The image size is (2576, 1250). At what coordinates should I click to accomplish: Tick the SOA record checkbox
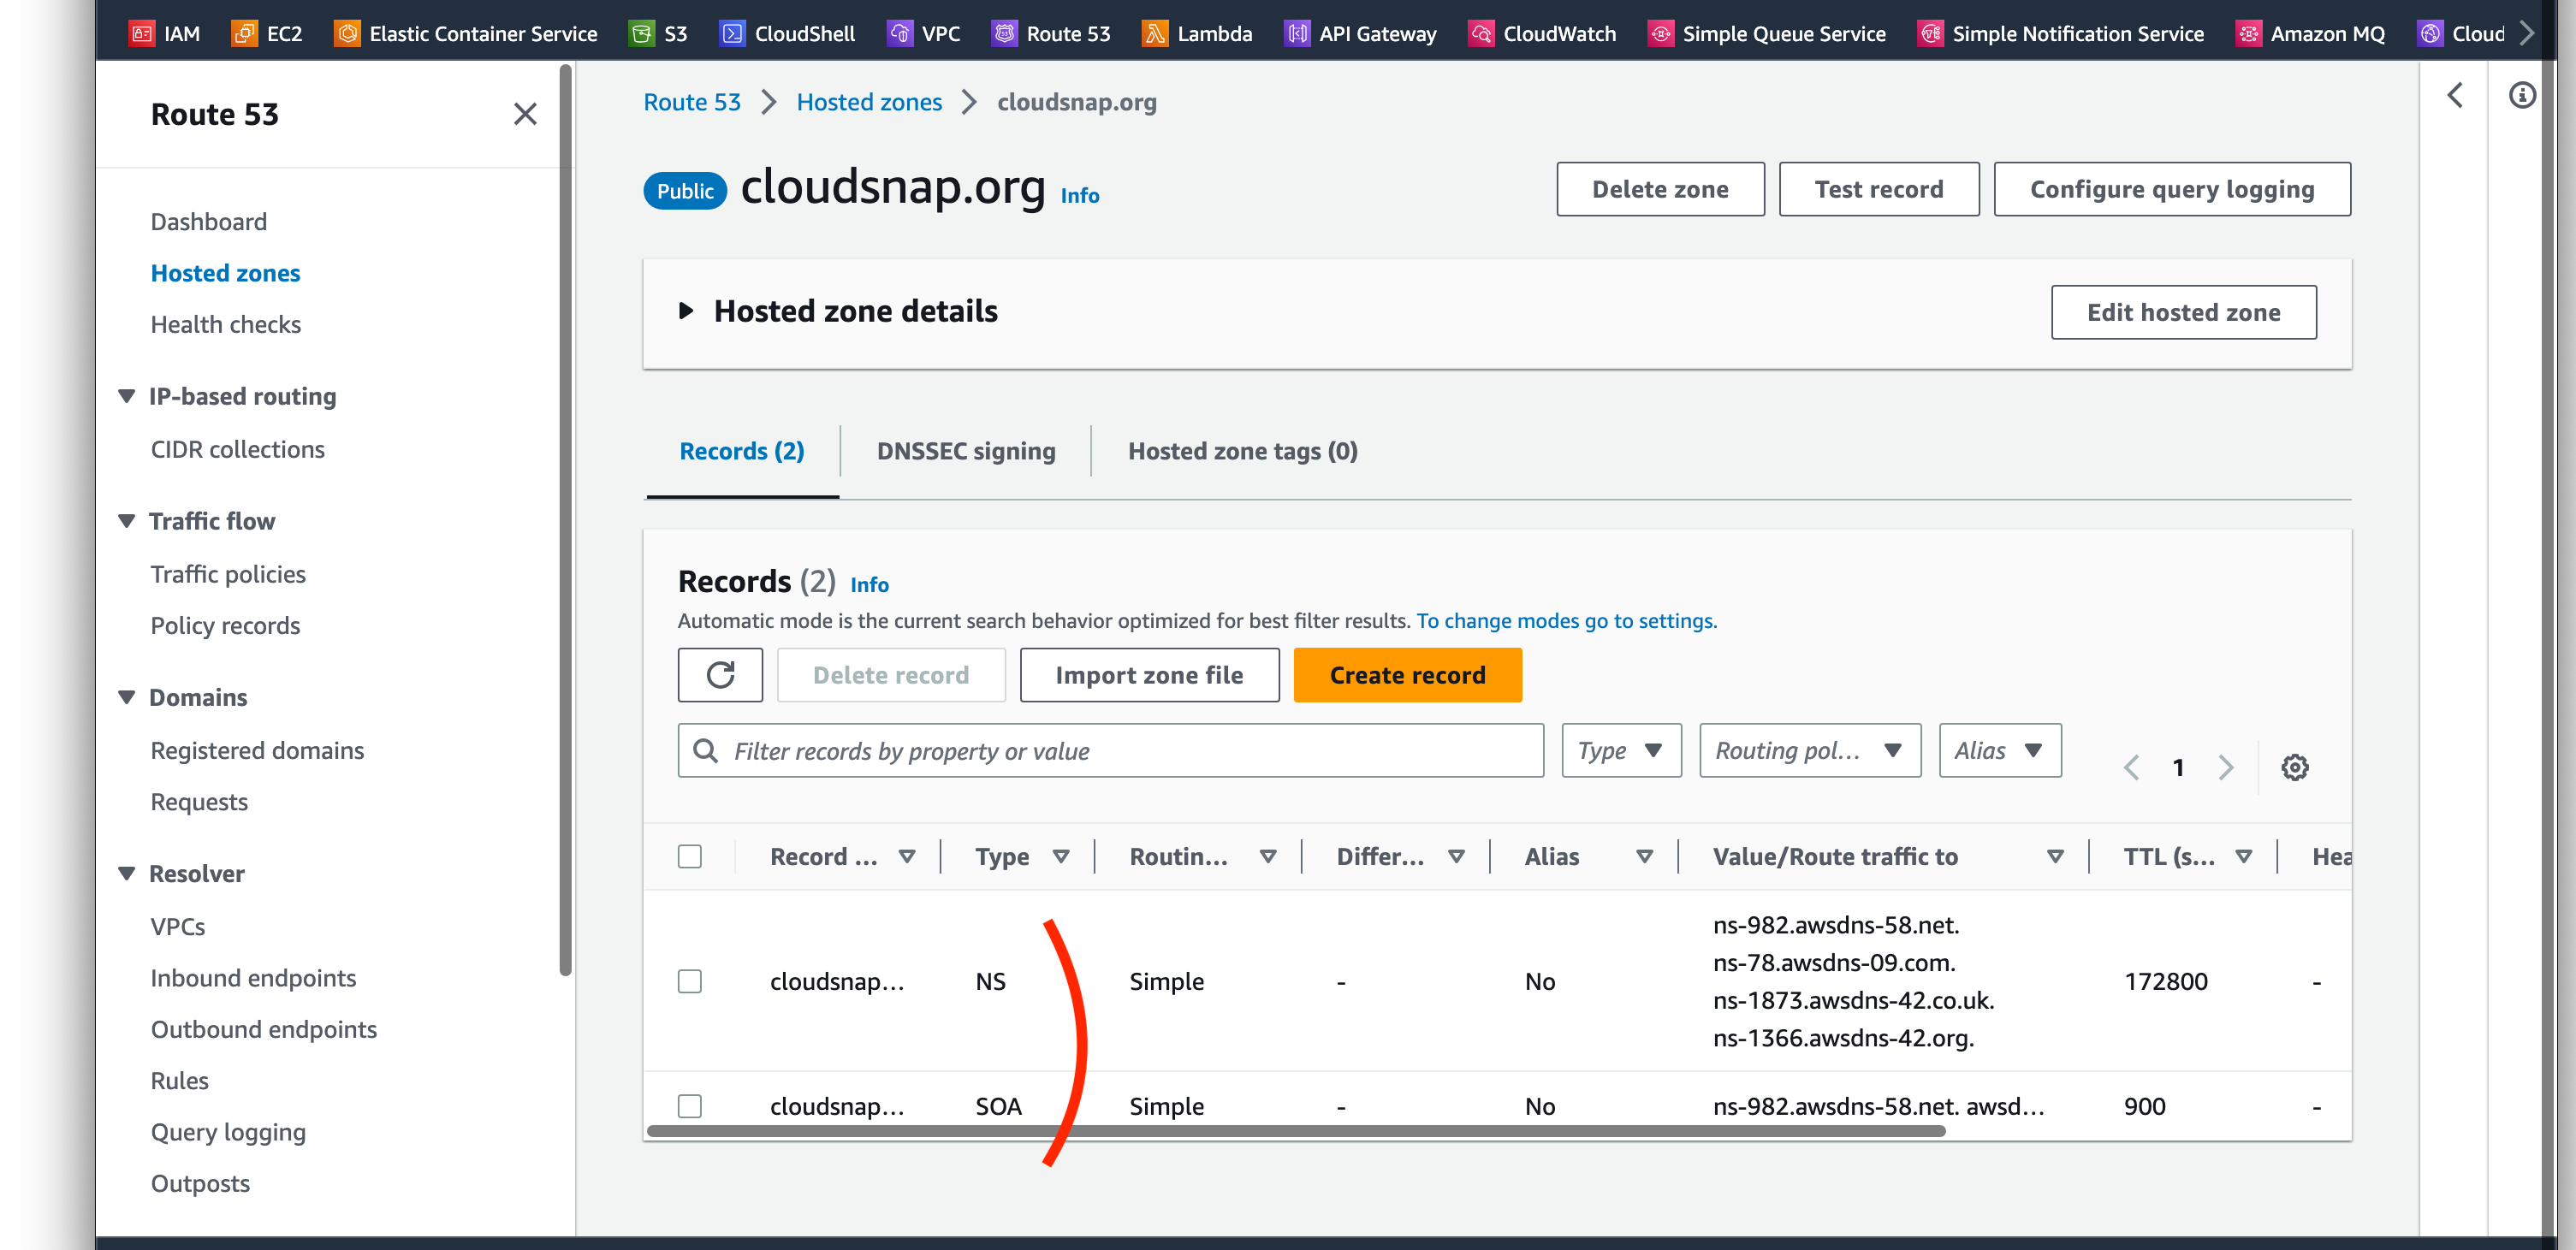point(689,1106)
